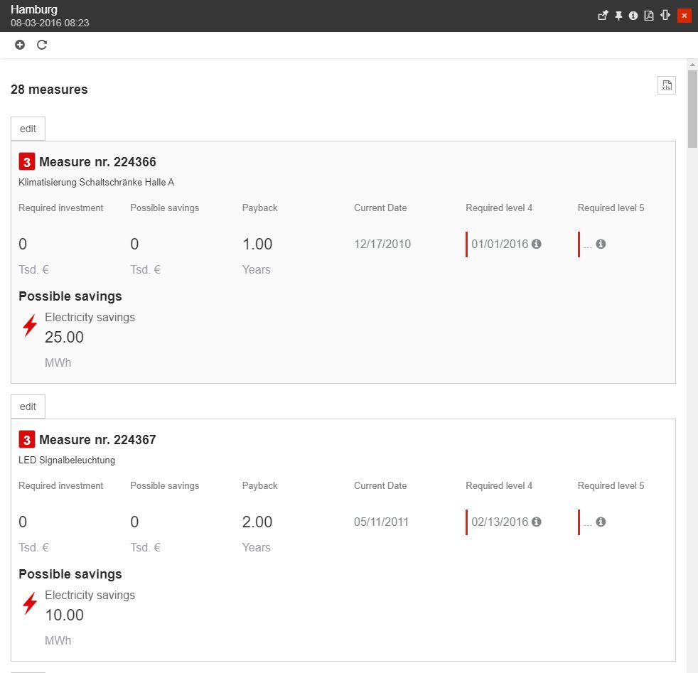This screenshot has height=673, width=698.
Task: Click the add measure plus icon
Action: pyautogui.click(x=20, y=45)
